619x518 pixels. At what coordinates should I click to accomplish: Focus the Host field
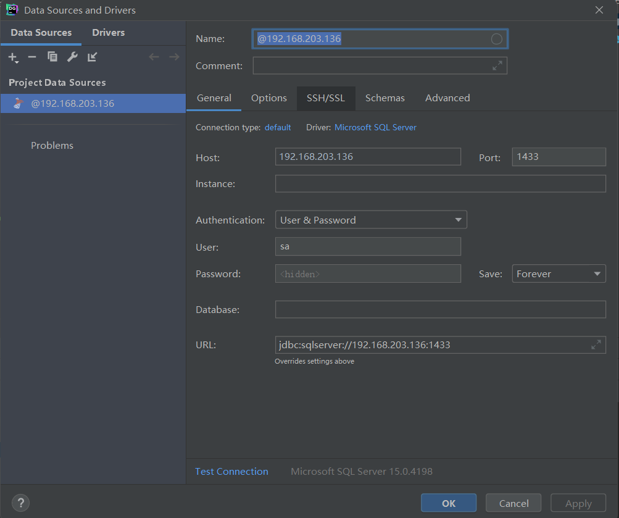click(x=368, y=157)
